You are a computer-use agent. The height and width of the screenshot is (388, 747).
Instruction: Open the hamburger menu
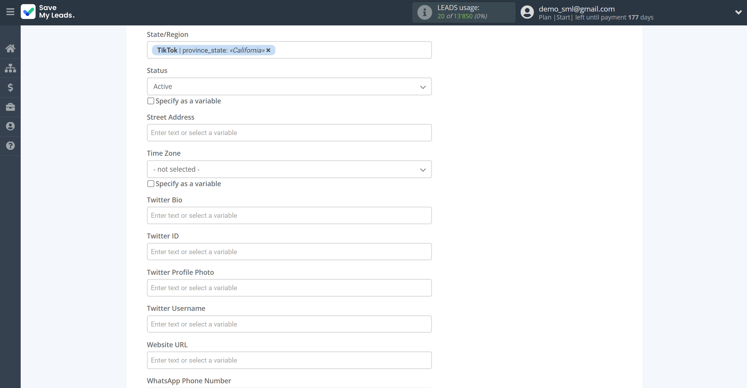tap(10, 12)
